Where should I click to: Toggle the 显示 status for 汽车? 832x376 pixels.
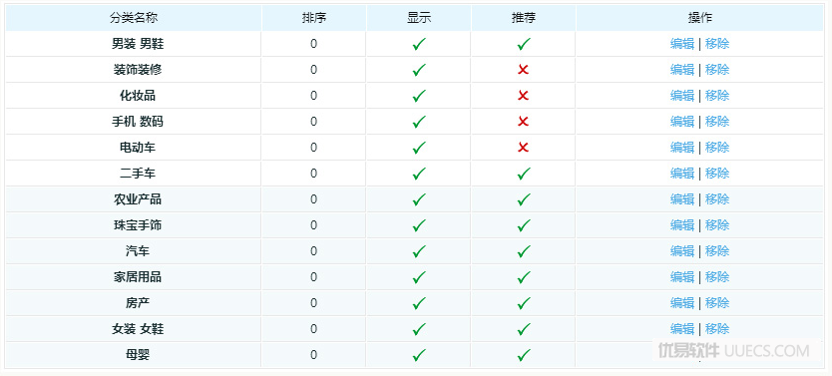(419, 251)
